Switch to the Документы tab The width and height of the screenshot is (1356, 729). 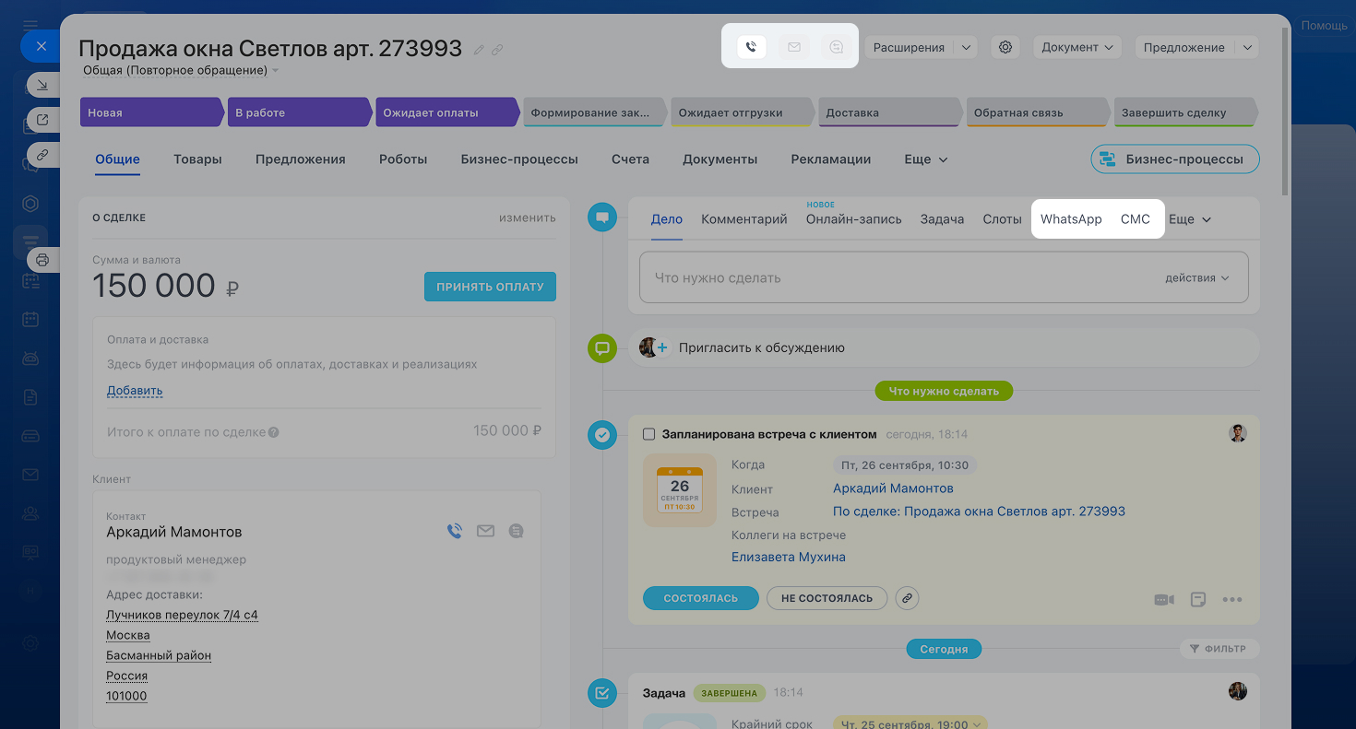coord(720,159)
